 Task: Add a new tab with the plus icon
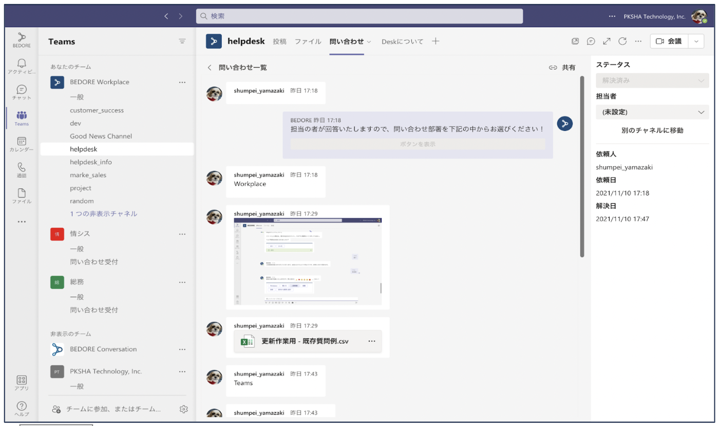coord(436,42)
